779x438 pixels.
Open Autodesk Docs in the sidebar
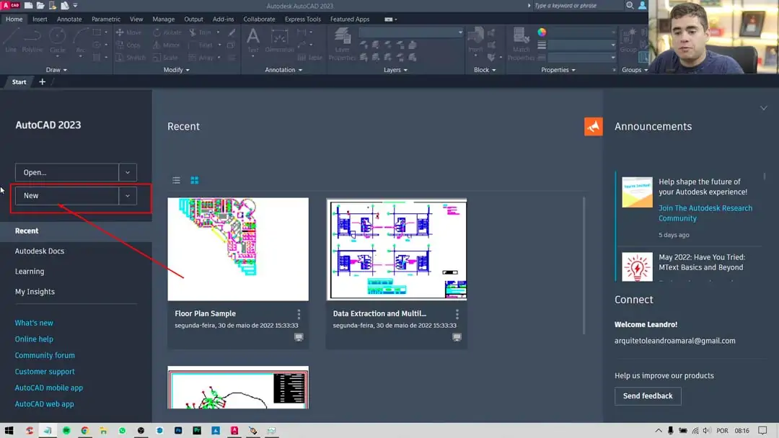click(40, 251)
